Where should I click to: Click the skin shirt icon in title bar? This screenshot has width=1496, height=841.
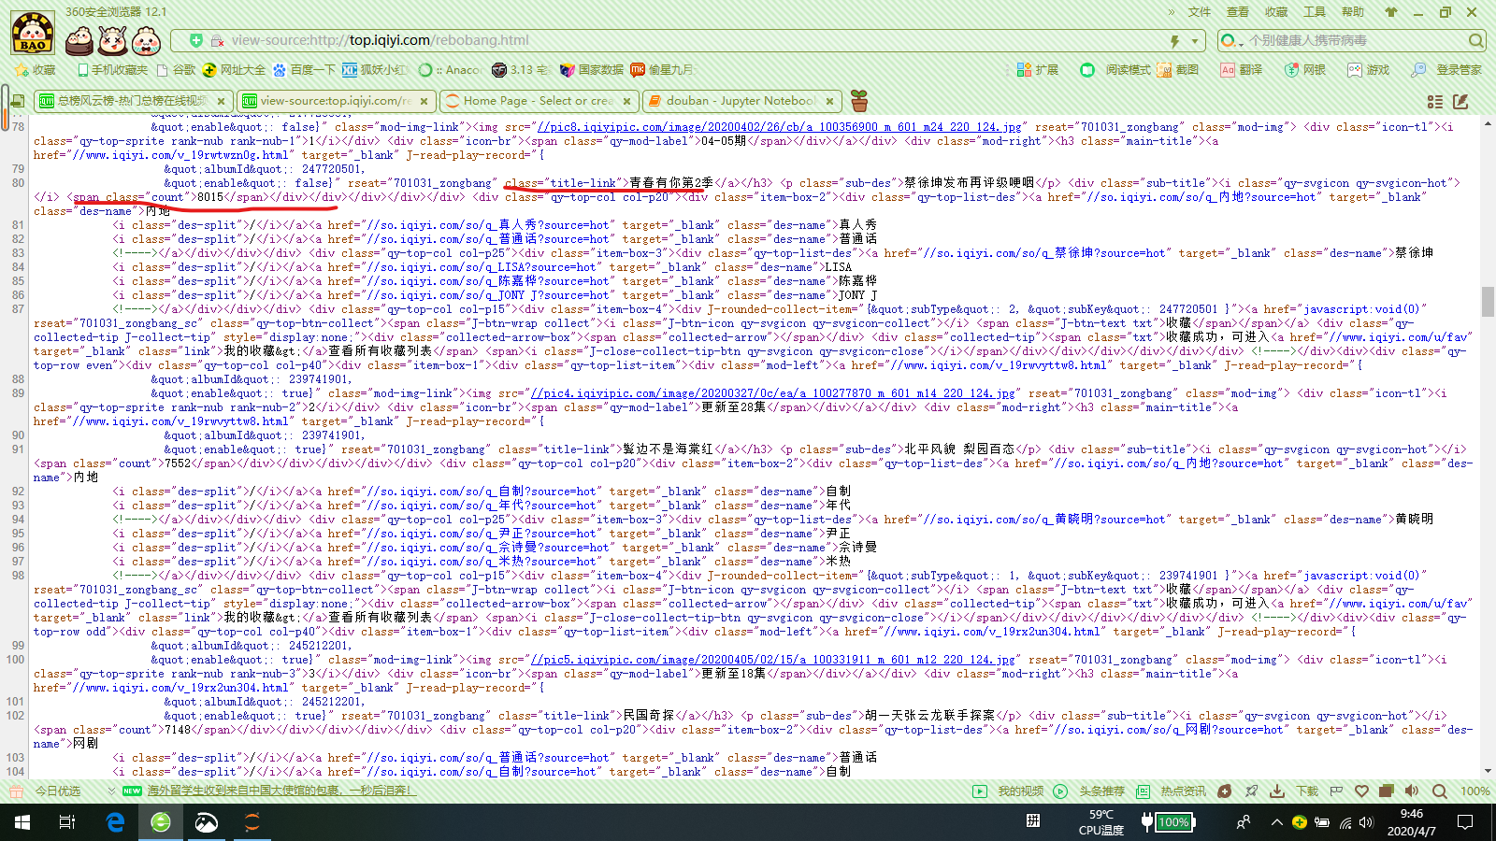click(x=1391, y=12)
